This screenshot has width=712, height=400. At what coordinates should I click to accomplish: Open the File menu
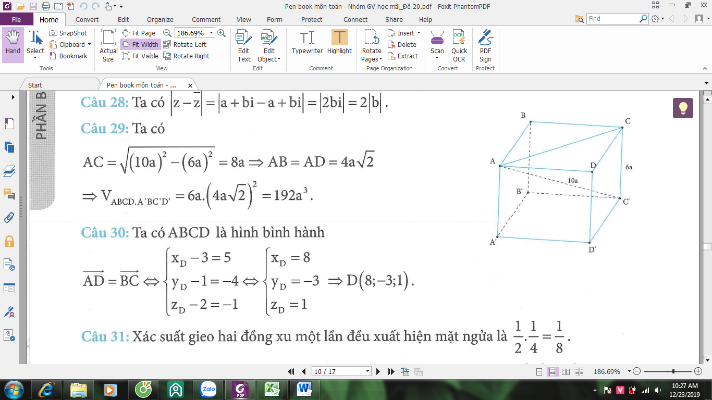[16, 19]
